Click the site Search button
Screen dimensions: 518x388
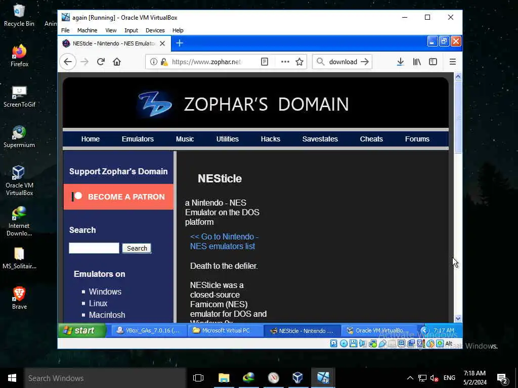pos(137,248)
